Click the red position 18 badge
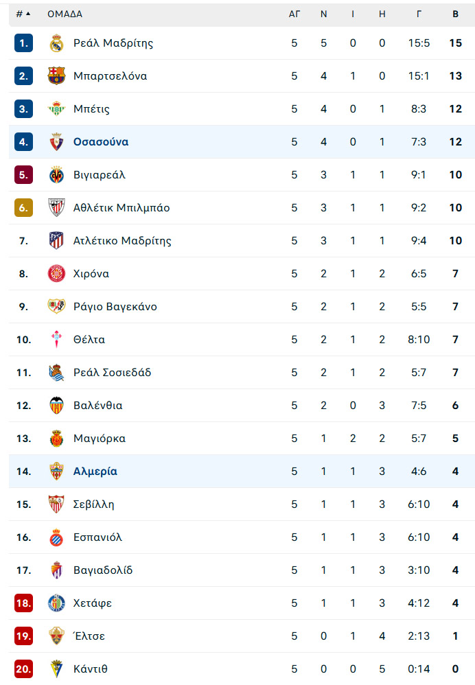The height and width of the screenshot is (685, 475). click(x=23, y=603)
